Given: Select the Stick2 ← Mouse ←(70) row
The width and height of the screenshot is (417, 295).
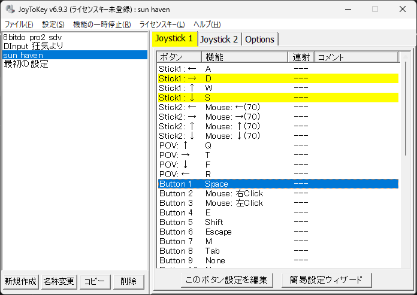Looking at the screenshot, I should [x=278, y=107].
